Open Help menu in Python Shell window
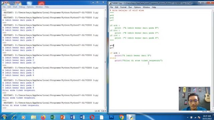This screenshot has width=214, height=120. 47,7
